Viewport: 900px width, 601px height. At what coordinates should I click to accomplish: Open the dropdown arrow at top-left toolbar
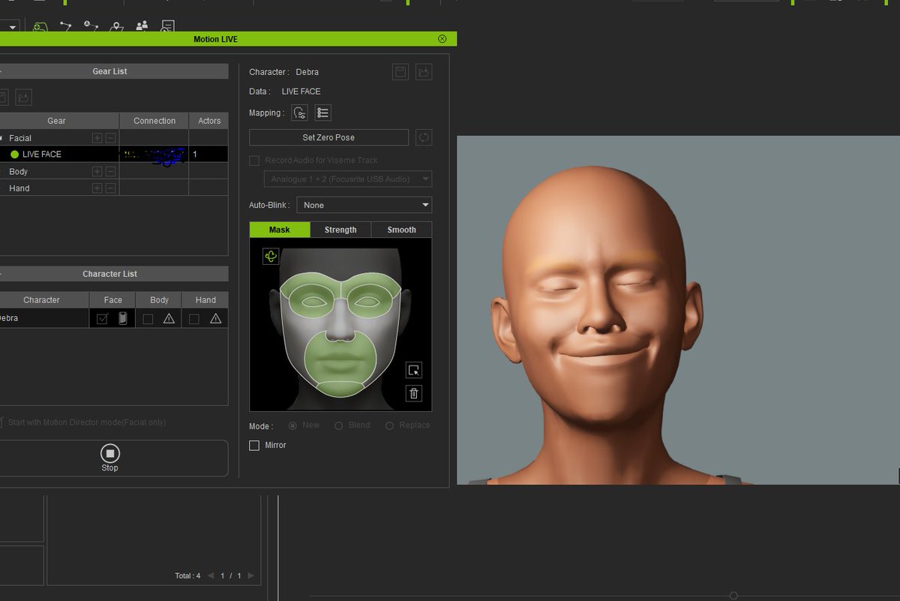11,26
